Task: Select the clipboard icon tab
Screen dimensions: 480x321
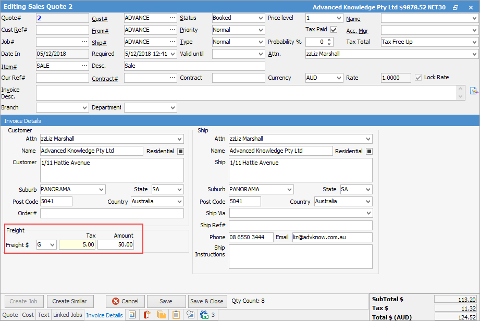Action: (x=176, y=315)
